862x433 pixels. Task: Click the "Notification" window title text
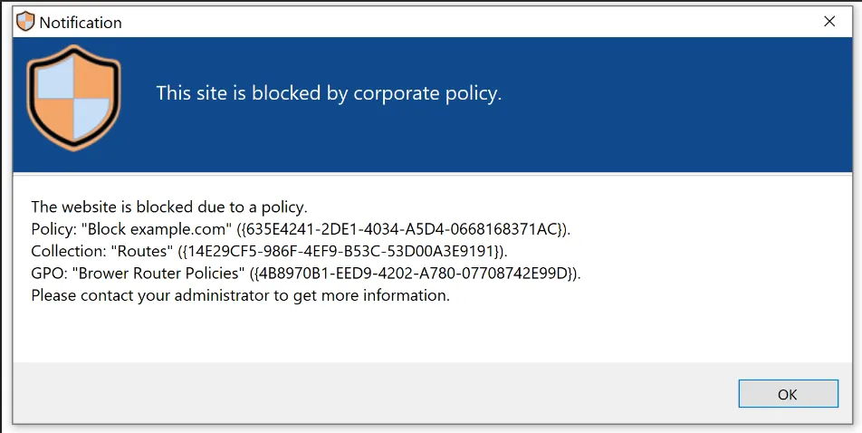click(81, 23)
